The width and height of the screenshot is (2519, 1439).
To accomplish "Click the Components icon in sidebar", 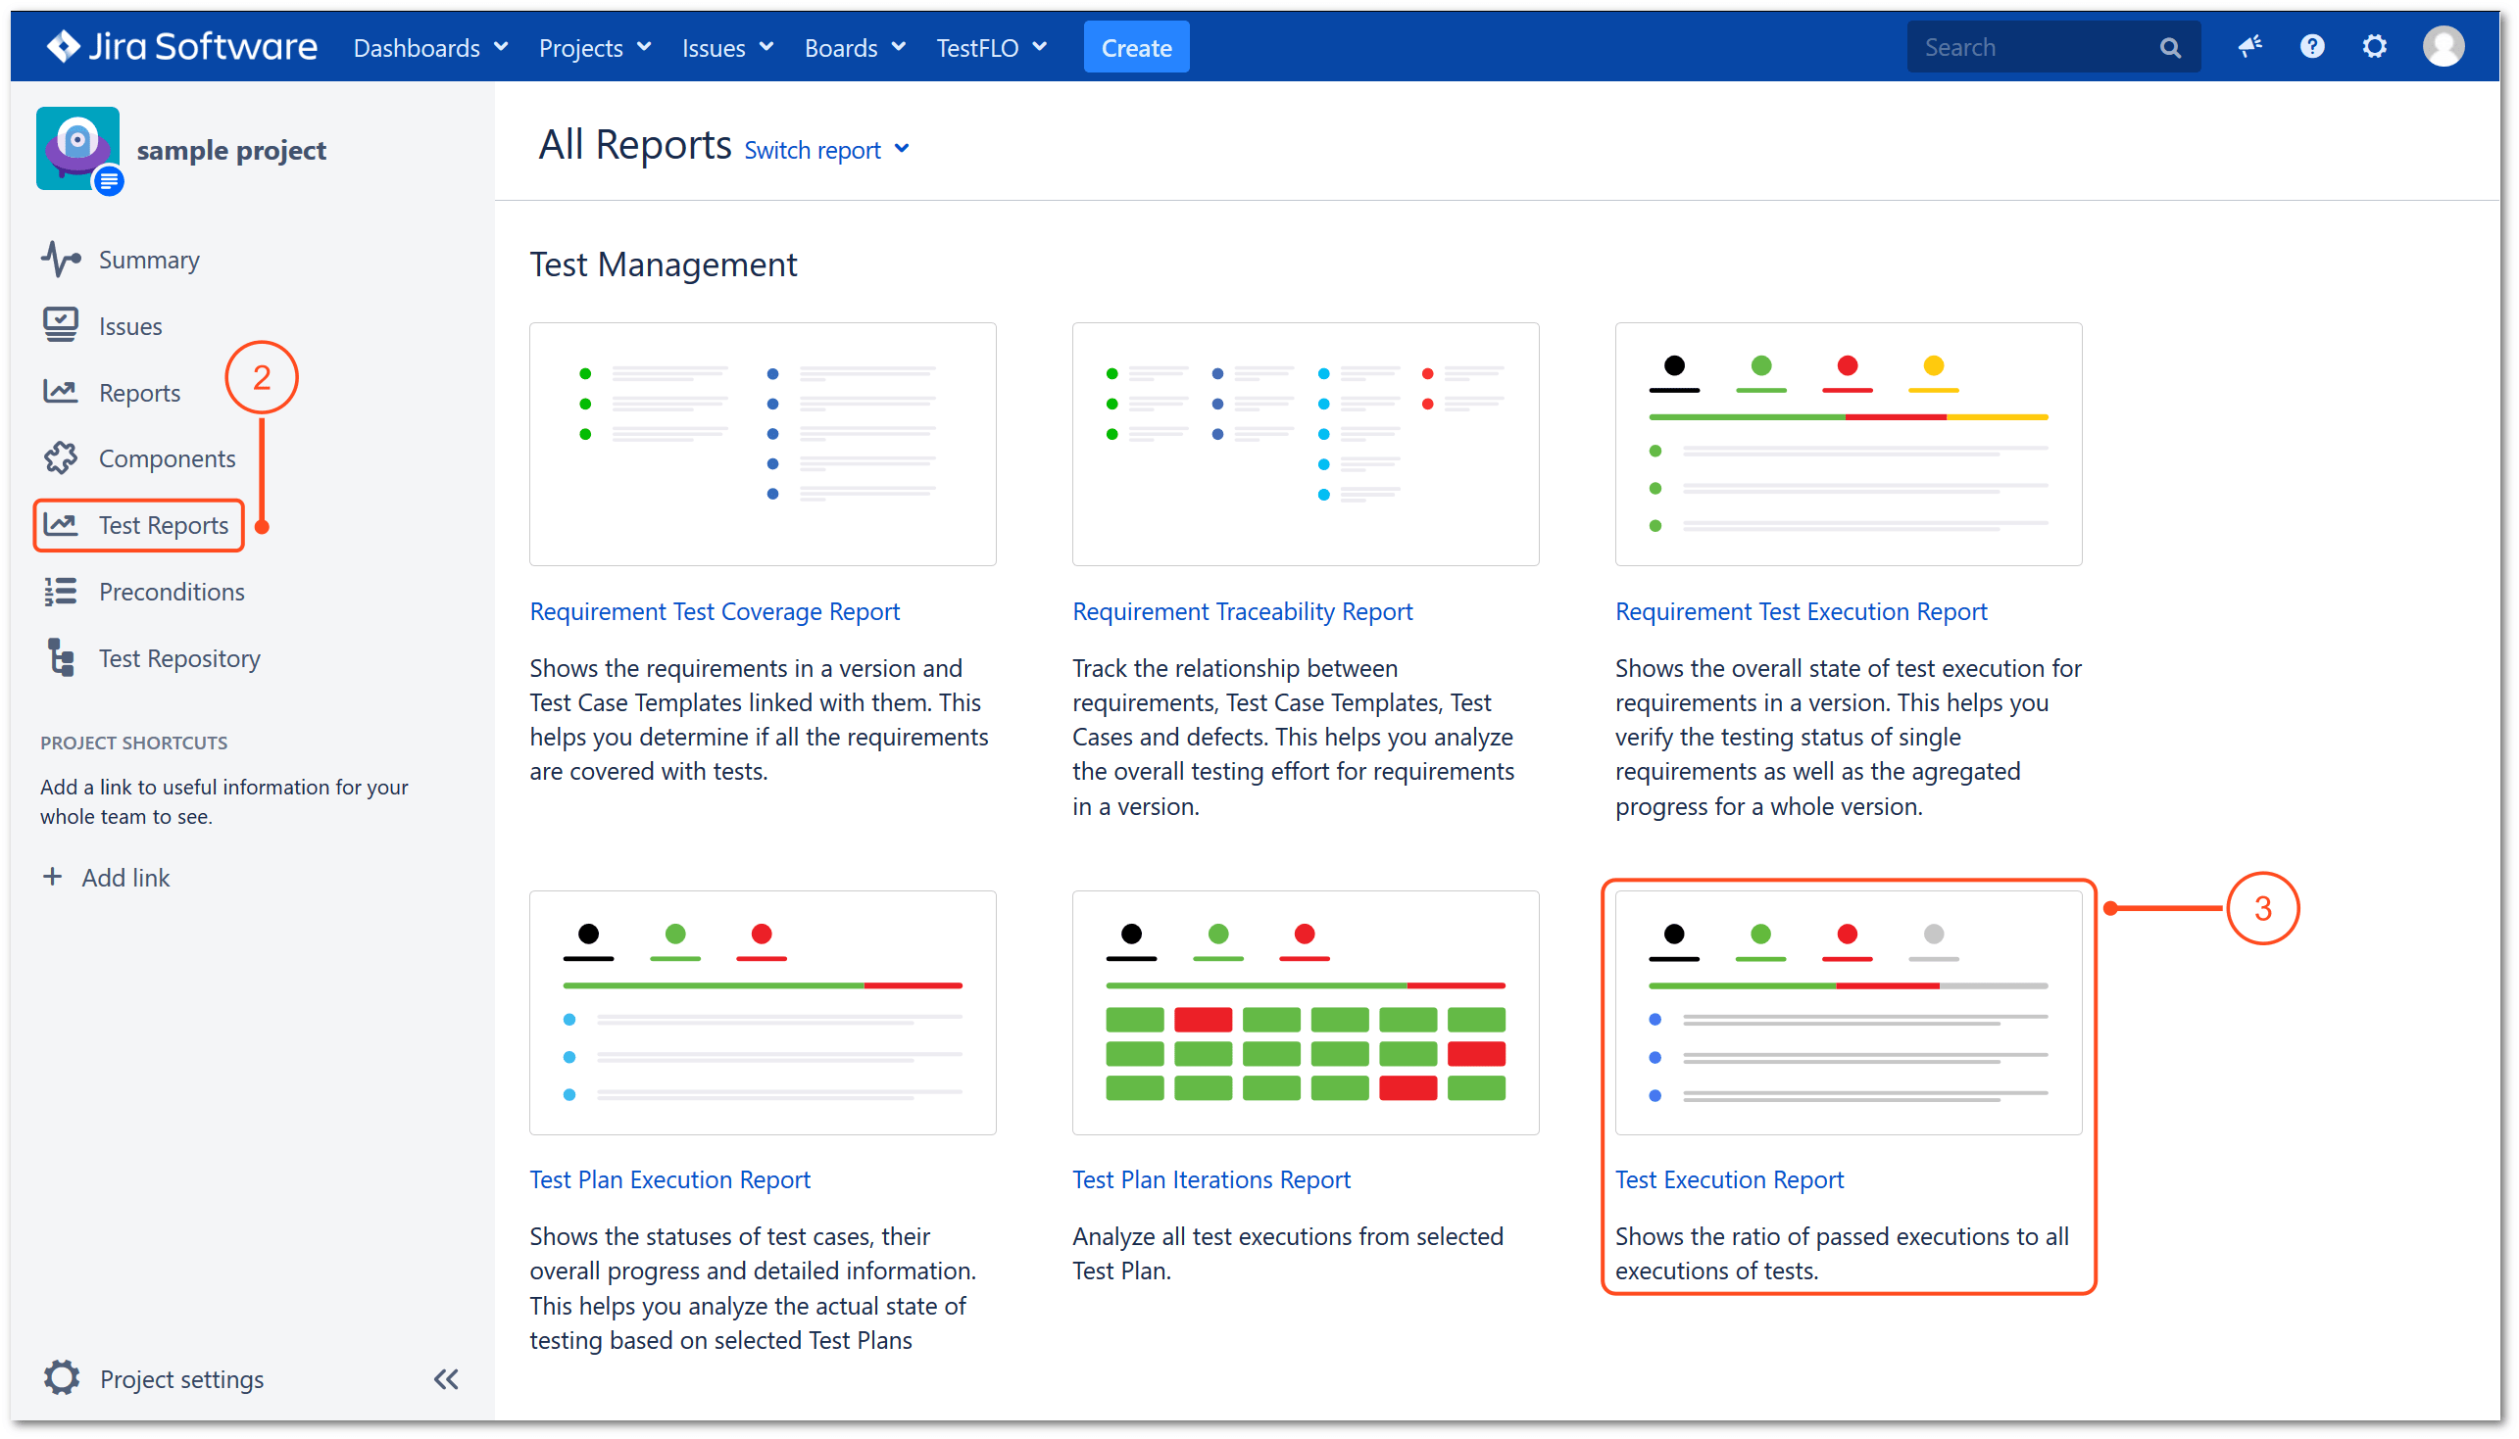I will pyautogui.click(x=61, y=456).
